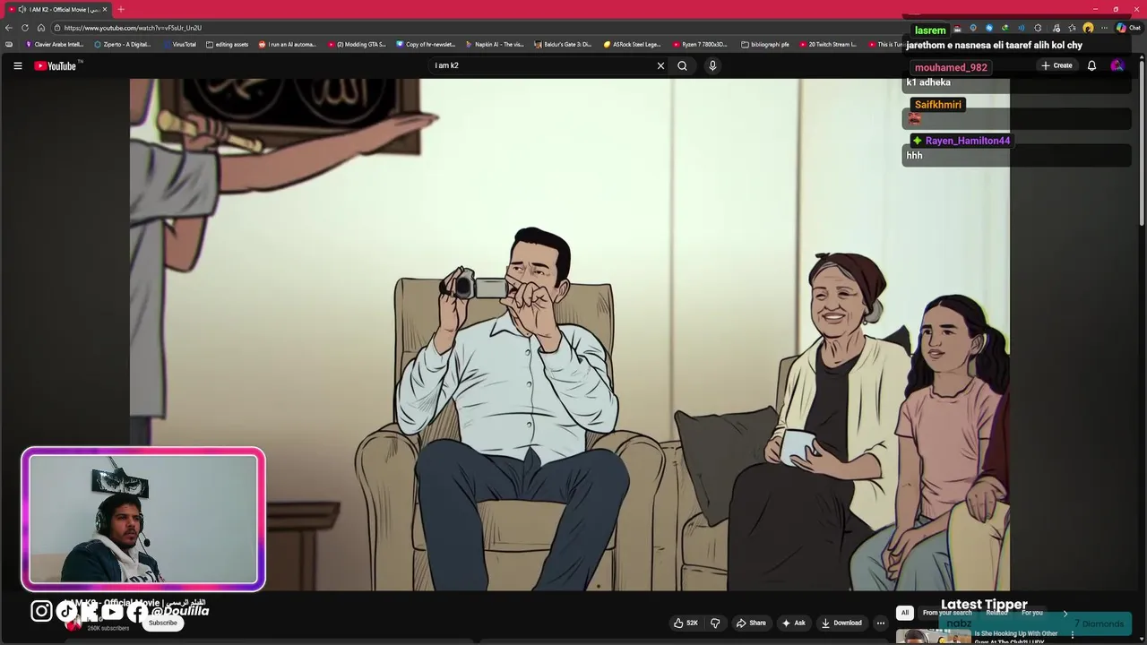Open the 'Is She Hooking Up With Other' video thumbnail
Screen dimensions: 1147x645
click(934, 637)
